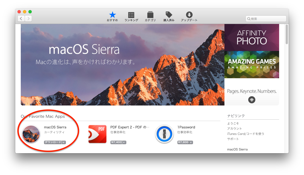Screen dimensions: 304x175
Task: Expand the arrow beside ¥7,800 price
Action: tap(191, 143)
